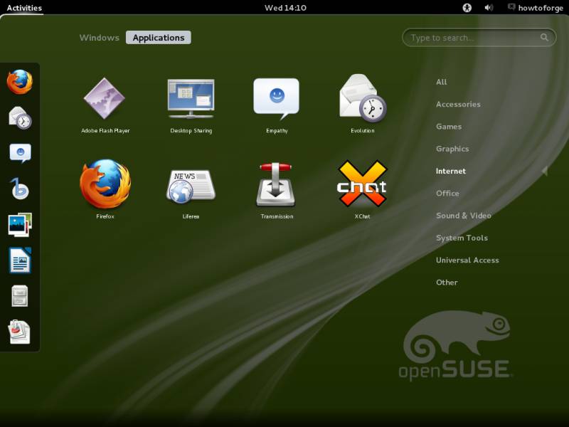Show All application categories
Viewport: 569px width, 427px height.
pyautogui.click(x=441, y=82)
